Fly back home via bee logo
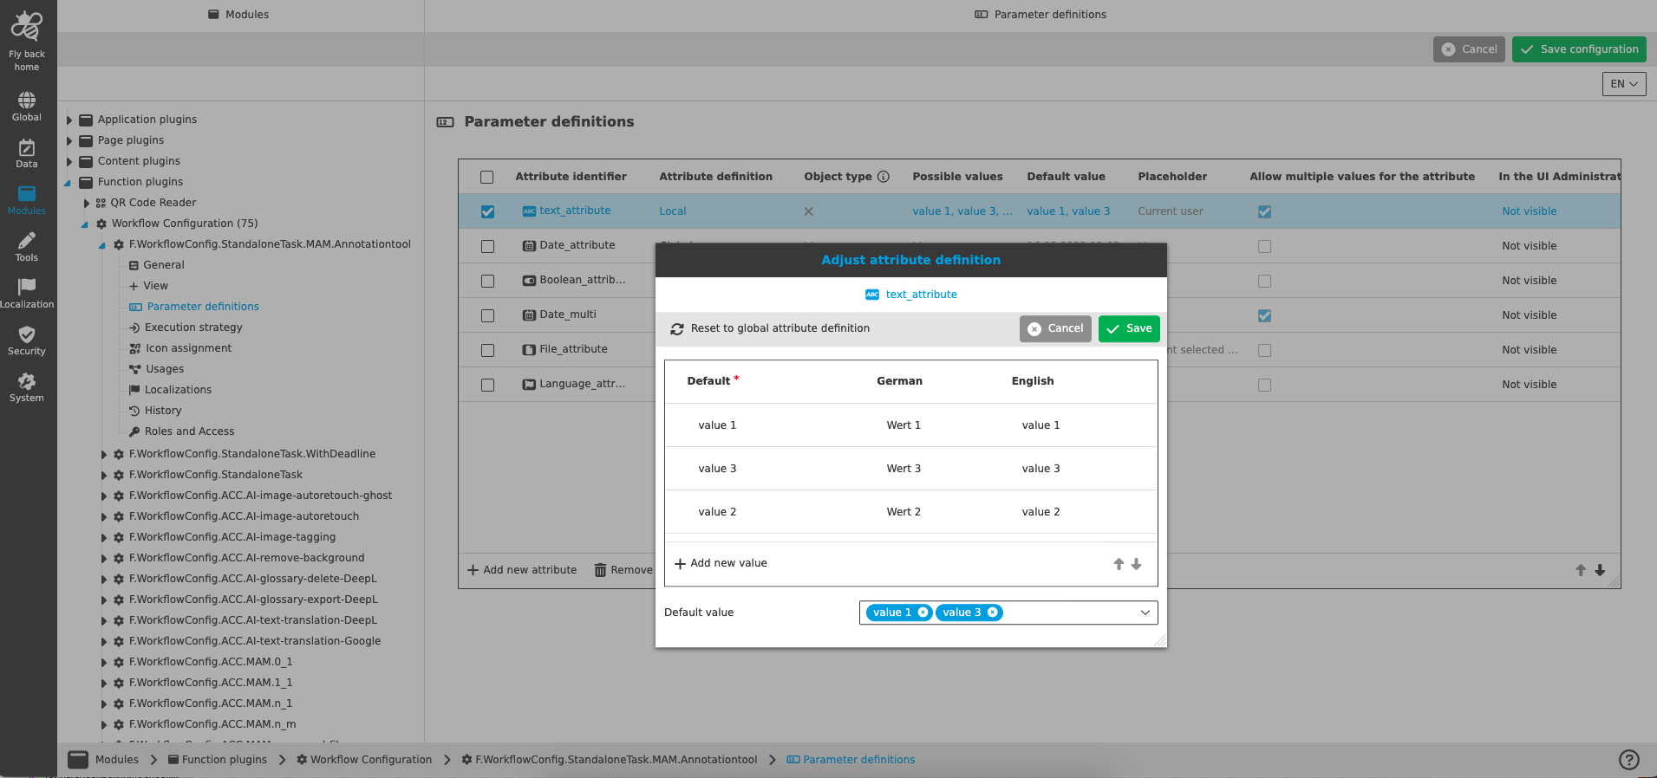This screenshot has height=778, width=1657. [x=26, y=27]
